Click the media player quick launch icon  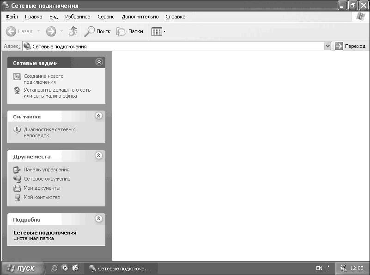pyautogui.click(x=65, y=268)
